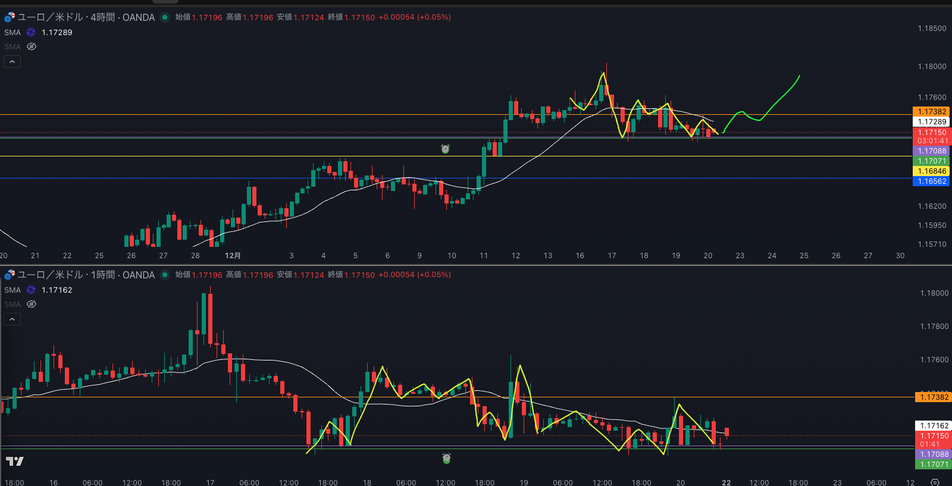This screenshot has height=486, width=952.
Task: Show the hidden SMA indicator on 4-hour chart
Action: click(32, 46)
